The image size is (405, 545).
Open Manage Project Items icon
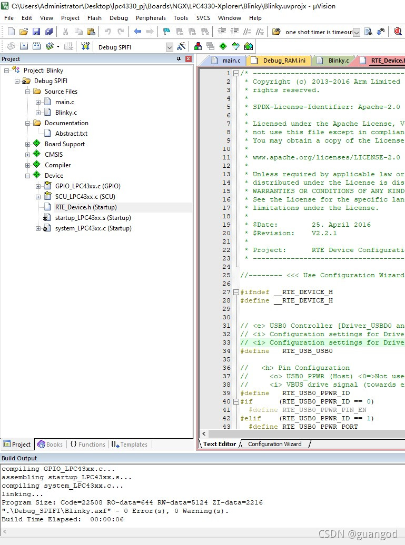[198, 46]
